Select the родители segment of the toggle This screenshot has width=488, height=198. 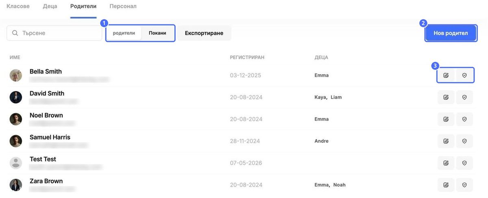point(124,33)
